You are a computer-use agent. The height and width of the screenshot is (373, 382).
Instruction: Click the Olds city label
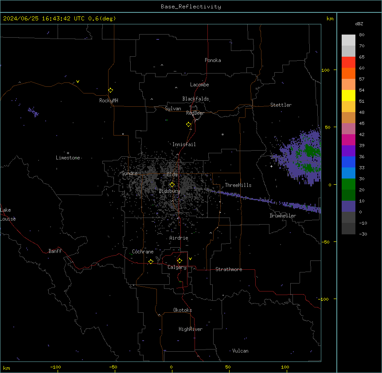pyautogui.click(x=172, y=175)
